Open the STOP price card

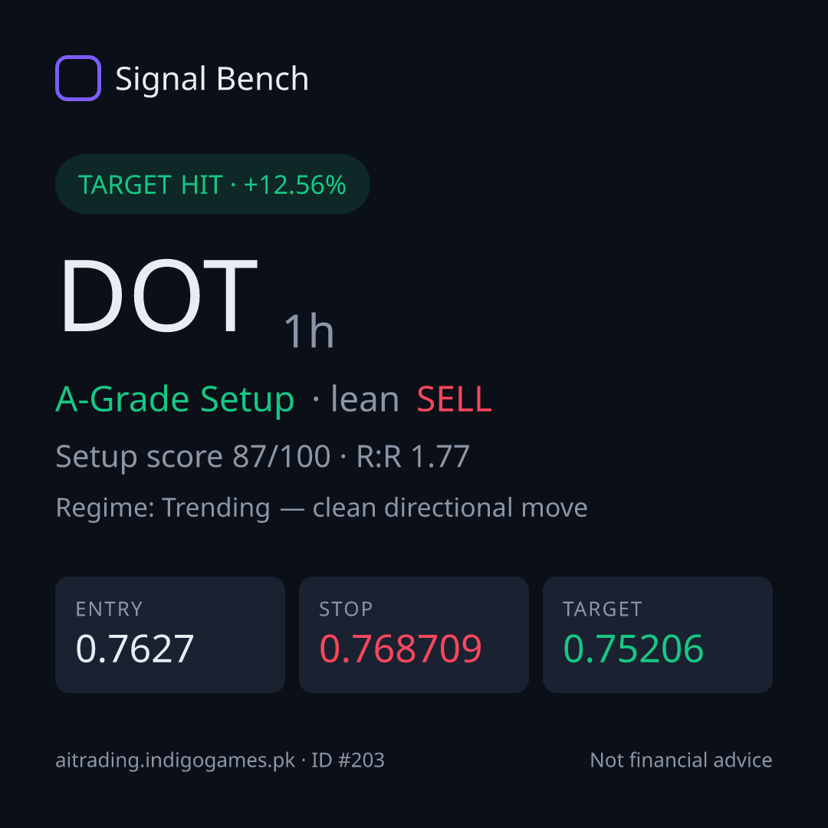[x=414, y=635]
